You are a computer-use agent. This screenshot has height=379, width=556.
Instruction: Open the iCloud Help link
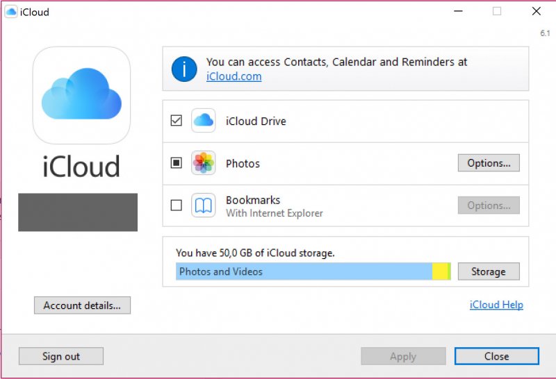496,305
